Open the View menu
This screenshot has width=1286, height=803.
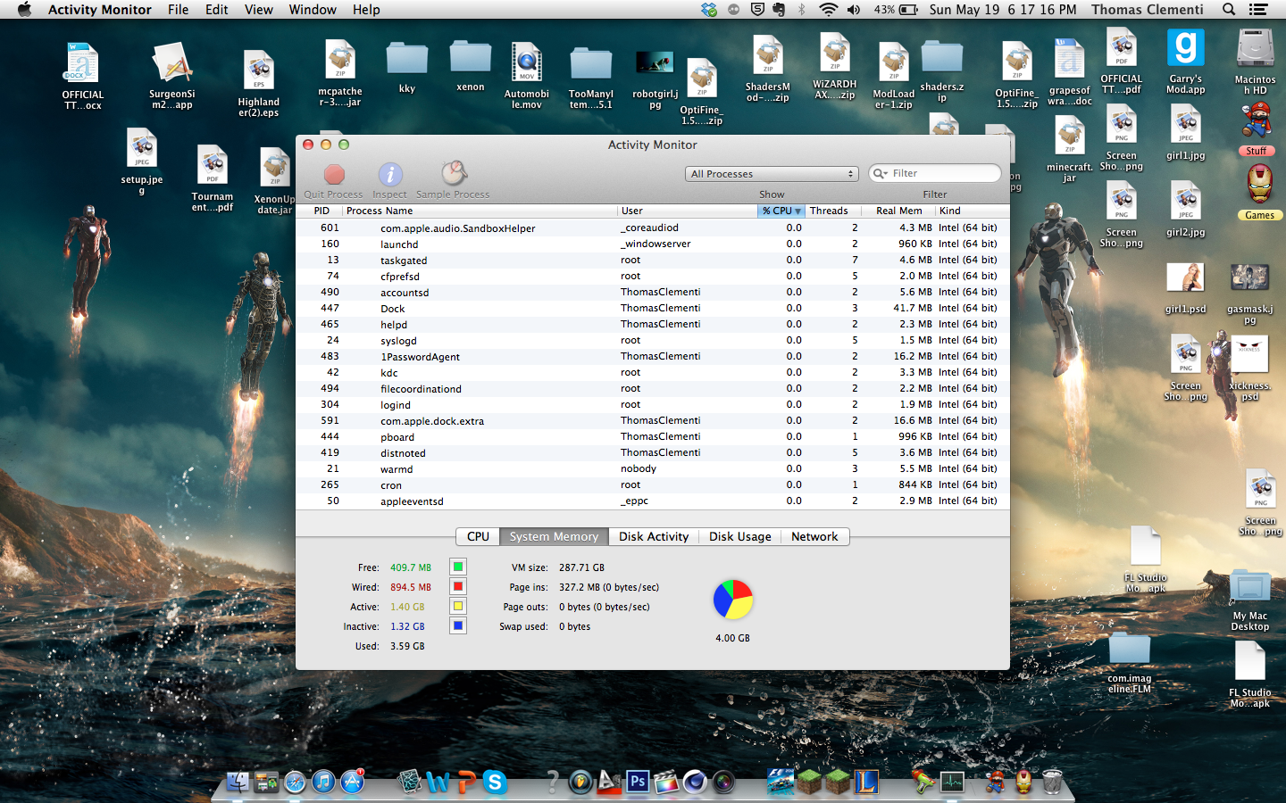[x=259, y=10]
